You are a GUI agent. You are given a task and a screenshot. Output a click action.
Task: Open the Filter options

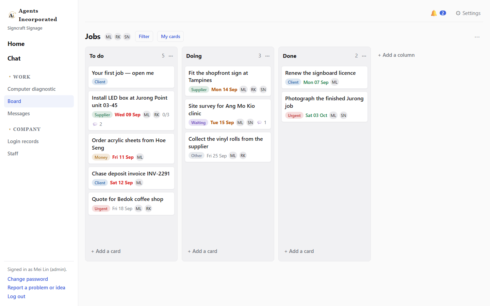[144, 36]
